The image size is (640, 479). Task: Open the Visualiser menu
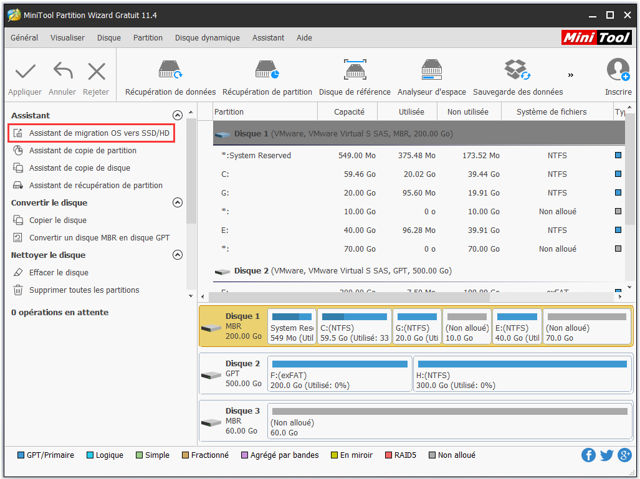[x=67, y=37]
